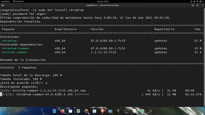This screenshot has width=205, height=115.
Task: Click the '31 k' size value
Action: point(198,52)
